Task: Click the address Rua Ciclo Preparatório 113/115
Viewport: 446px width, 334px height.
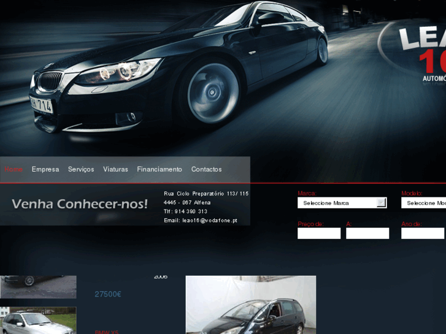Action: point(206,194)
